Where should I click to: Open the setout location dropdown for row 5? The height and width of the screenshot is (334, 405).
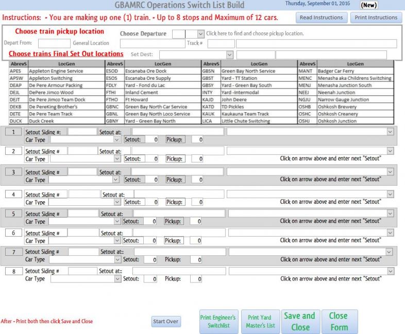pyautogui.click(x=390, y=213)
